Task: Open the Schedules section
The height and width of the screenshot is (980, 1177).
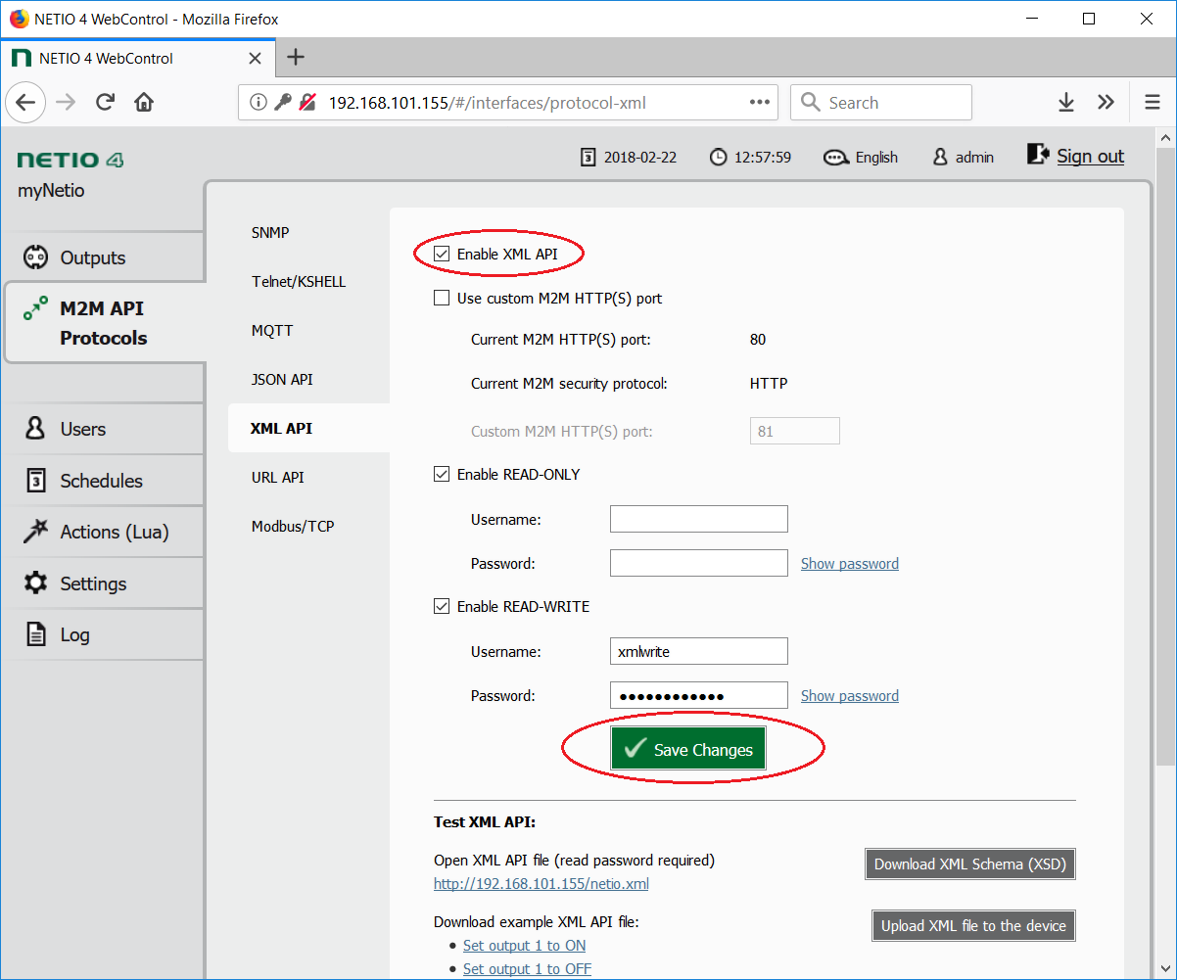Action: click(x=103, y=481)
